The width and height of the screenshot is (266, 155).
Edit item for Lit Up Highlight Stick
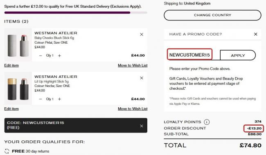click(11, 109)
